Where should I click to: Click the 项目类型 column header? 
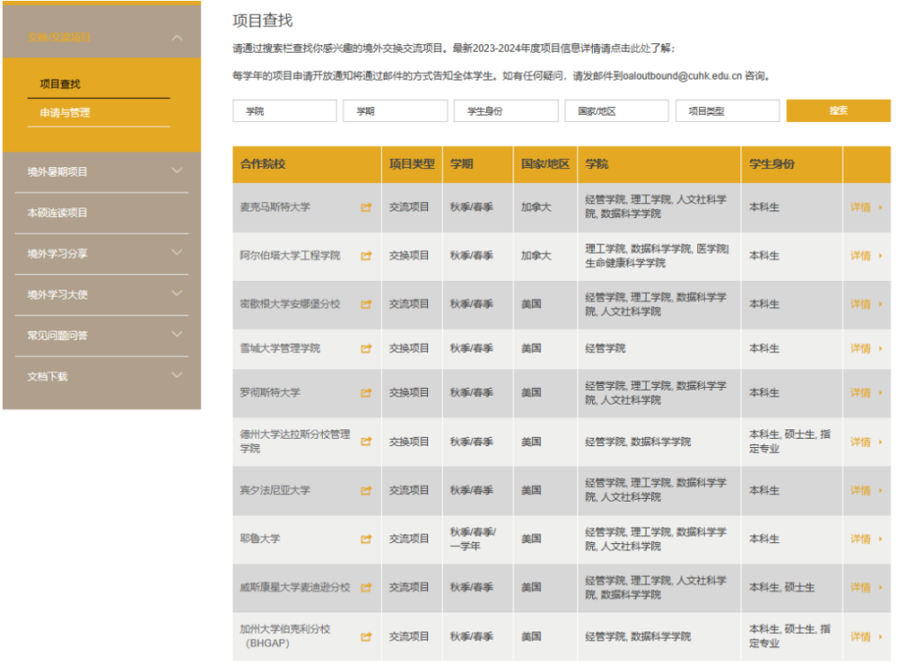coord(412,164)
